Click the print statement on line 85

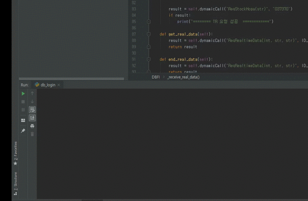pos(225,22)
